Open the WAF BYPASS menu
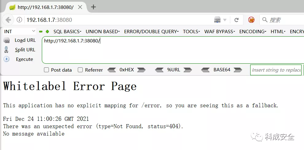This screenshot has height=150, width=304. tap(220, 32)
